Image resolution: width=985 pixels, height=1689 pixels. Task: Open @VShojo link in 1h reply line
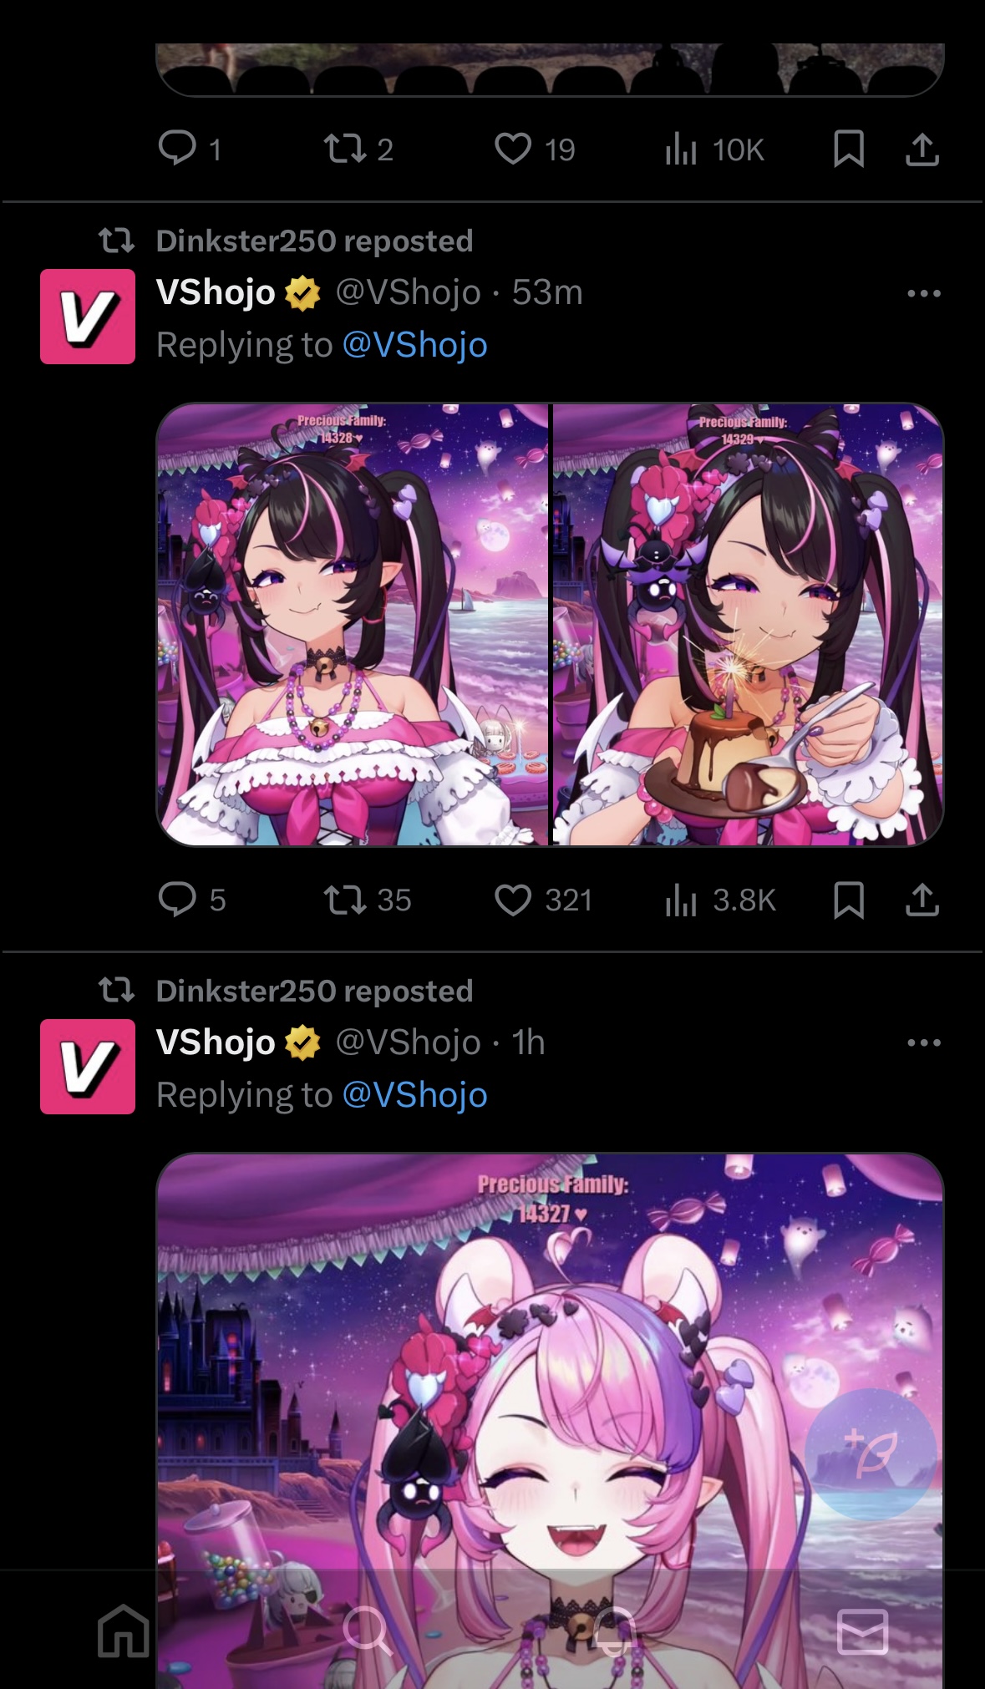click(414, 1095)
